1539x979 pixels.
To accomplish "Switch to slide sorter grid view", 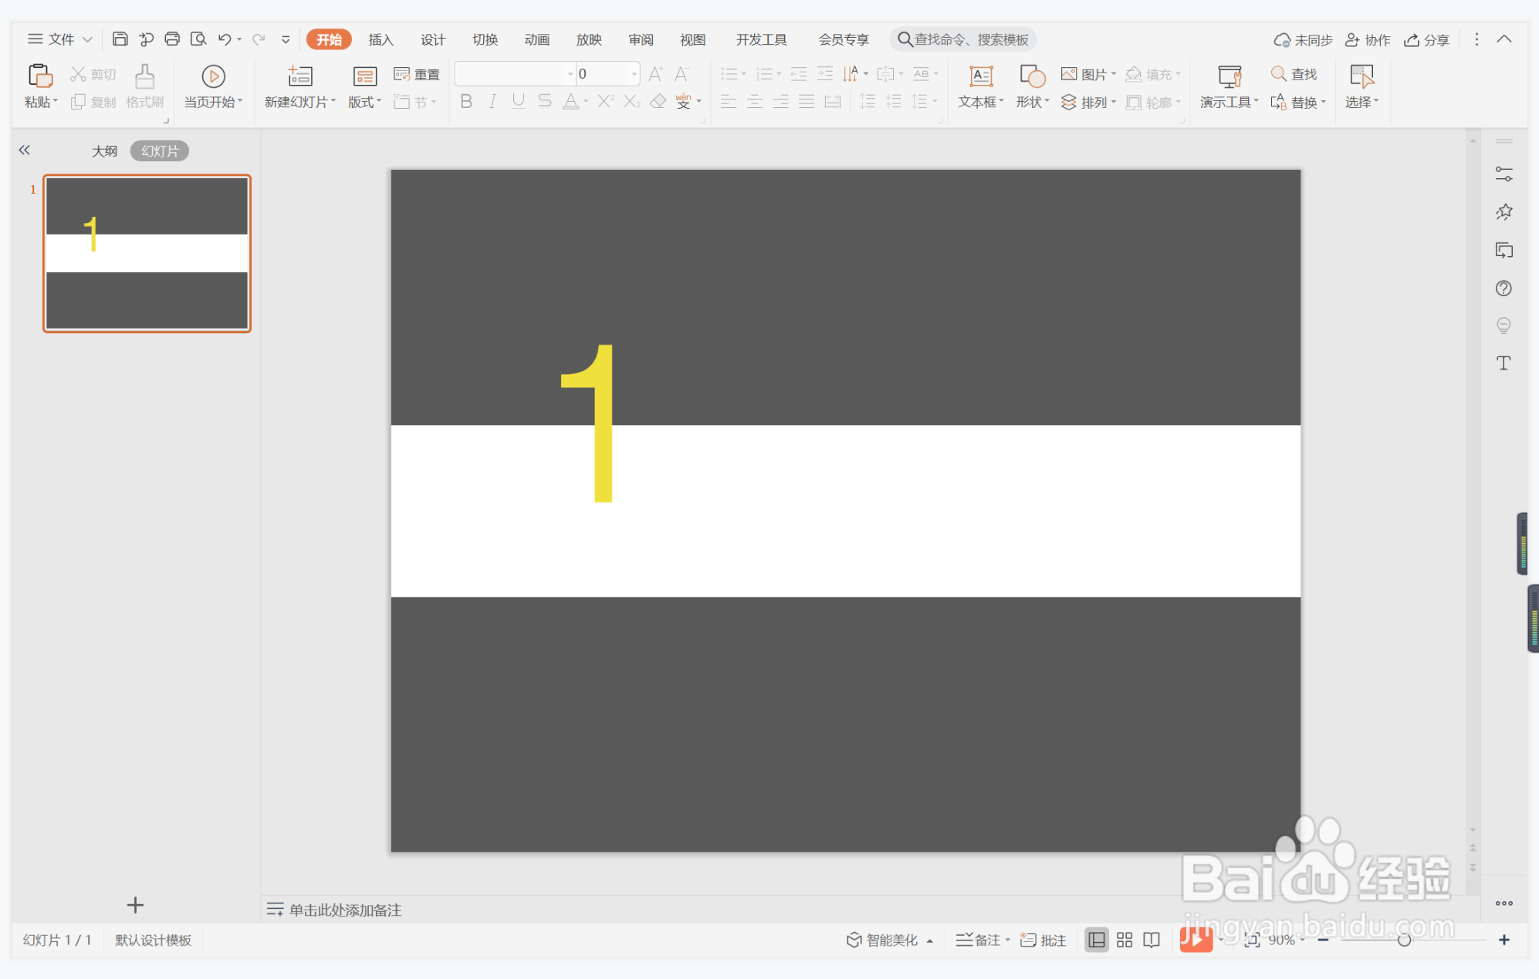I will click(1124, 940).
